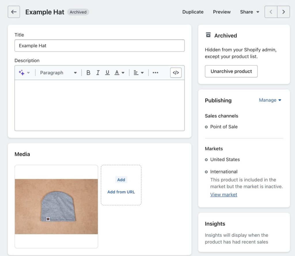Screen dimensions: 295x256
Task: Select the gray hat image thumbnail
Action: 56,206
